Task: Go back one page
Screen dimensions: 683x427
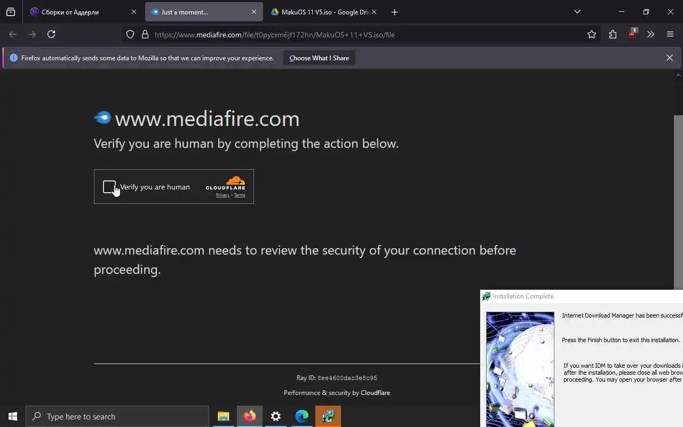Action: (x=13, y=34)
